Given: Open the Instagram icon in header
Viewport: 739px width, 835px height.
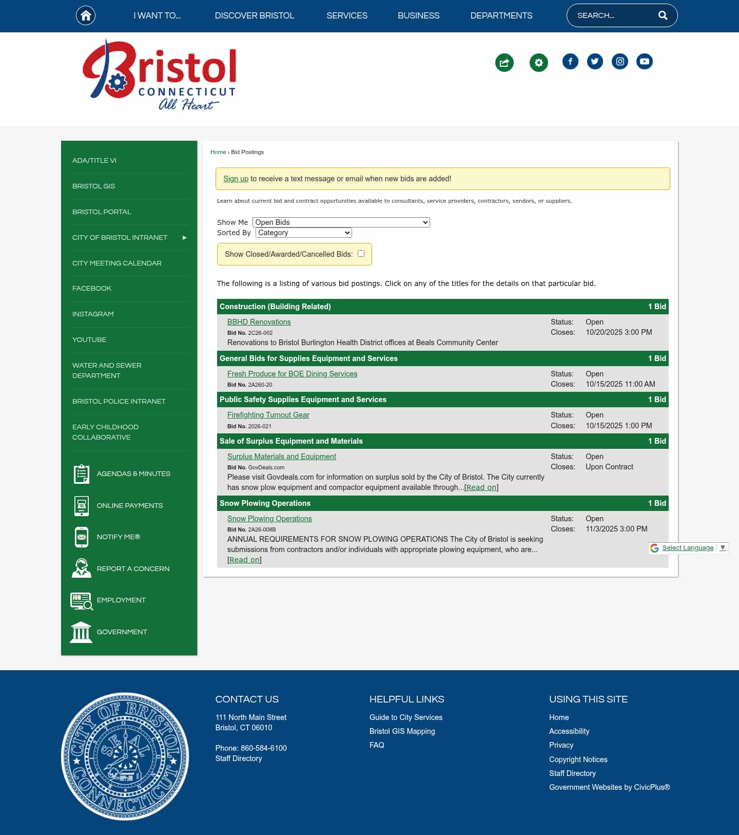Looking at the screenshot, I should 620,62.
